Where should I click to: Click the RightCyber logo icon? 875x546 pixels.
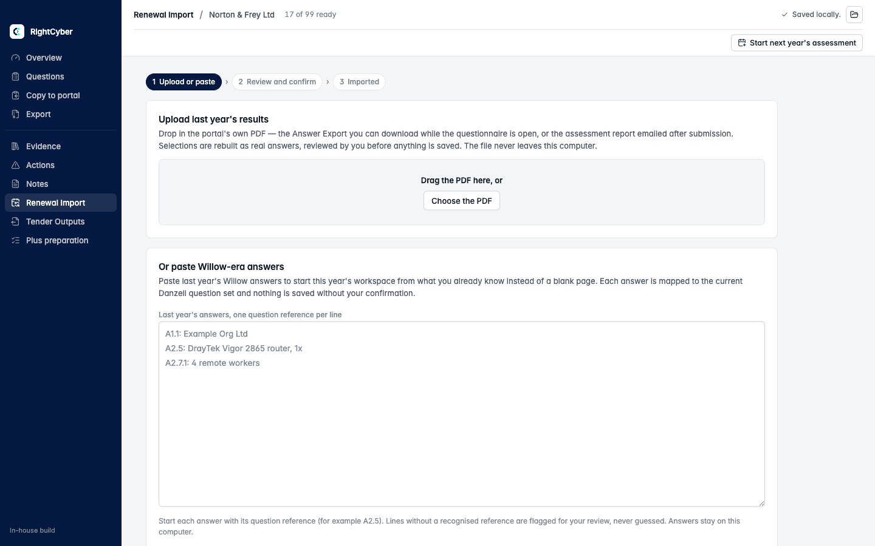[x=17, y=32]
